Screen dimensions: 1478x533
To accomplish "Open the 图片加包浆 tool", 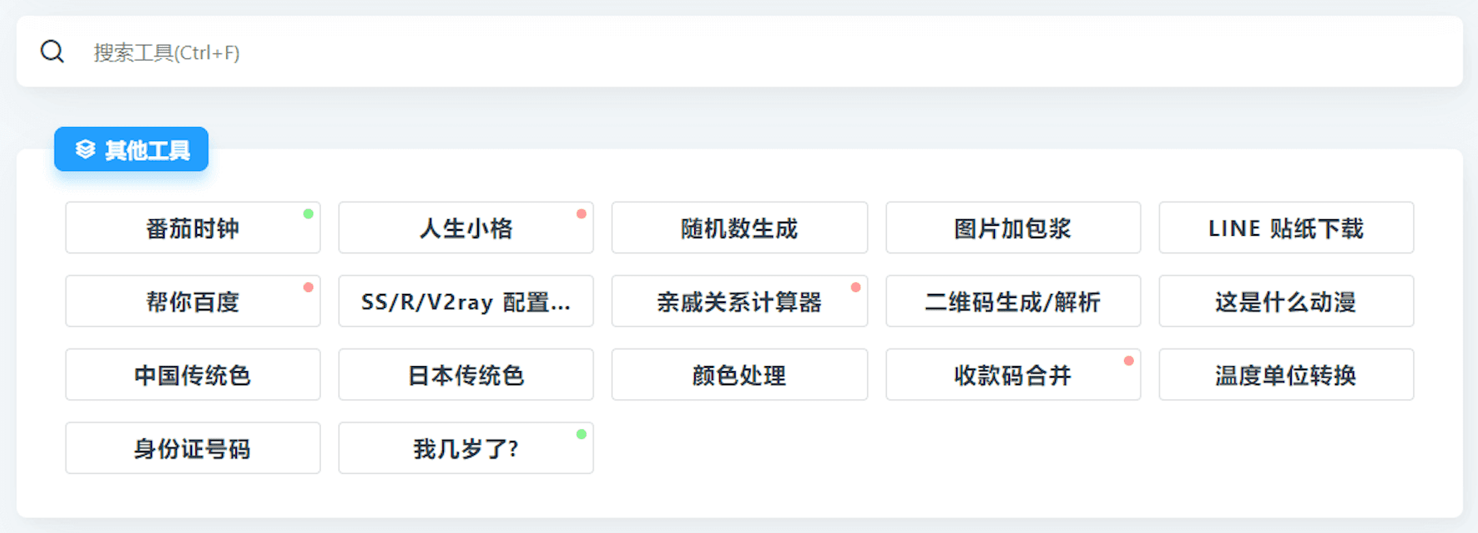I will point(1012,227).
